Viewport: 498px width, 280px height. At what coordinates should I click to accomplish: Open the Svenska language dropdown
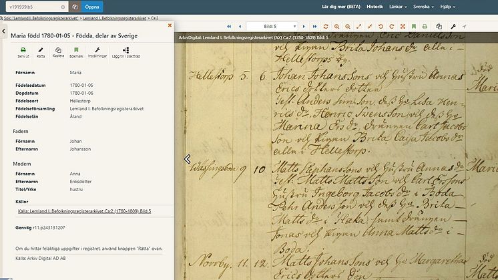click(x=431, y=6)
